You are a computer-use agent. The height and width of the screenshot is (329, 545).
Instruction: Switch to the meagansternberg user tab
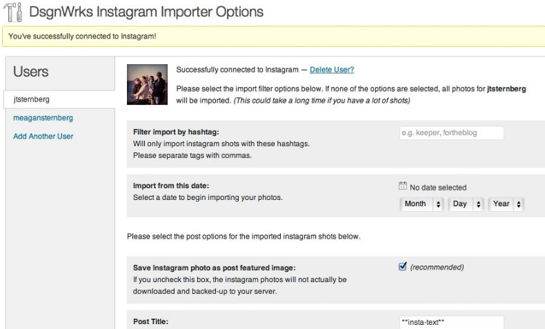coord(43,118)
